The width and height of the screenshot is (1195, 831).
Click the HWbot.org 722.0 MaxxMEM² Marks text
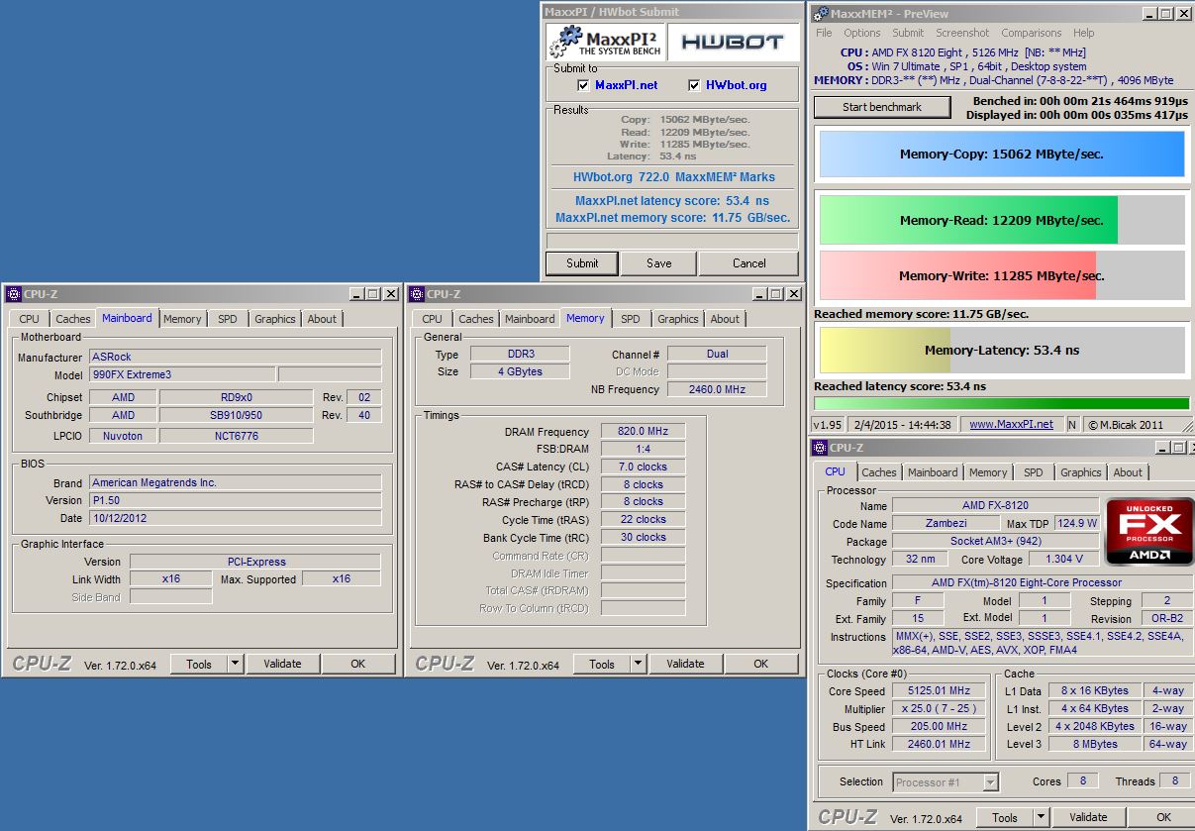tap(674, 177)
